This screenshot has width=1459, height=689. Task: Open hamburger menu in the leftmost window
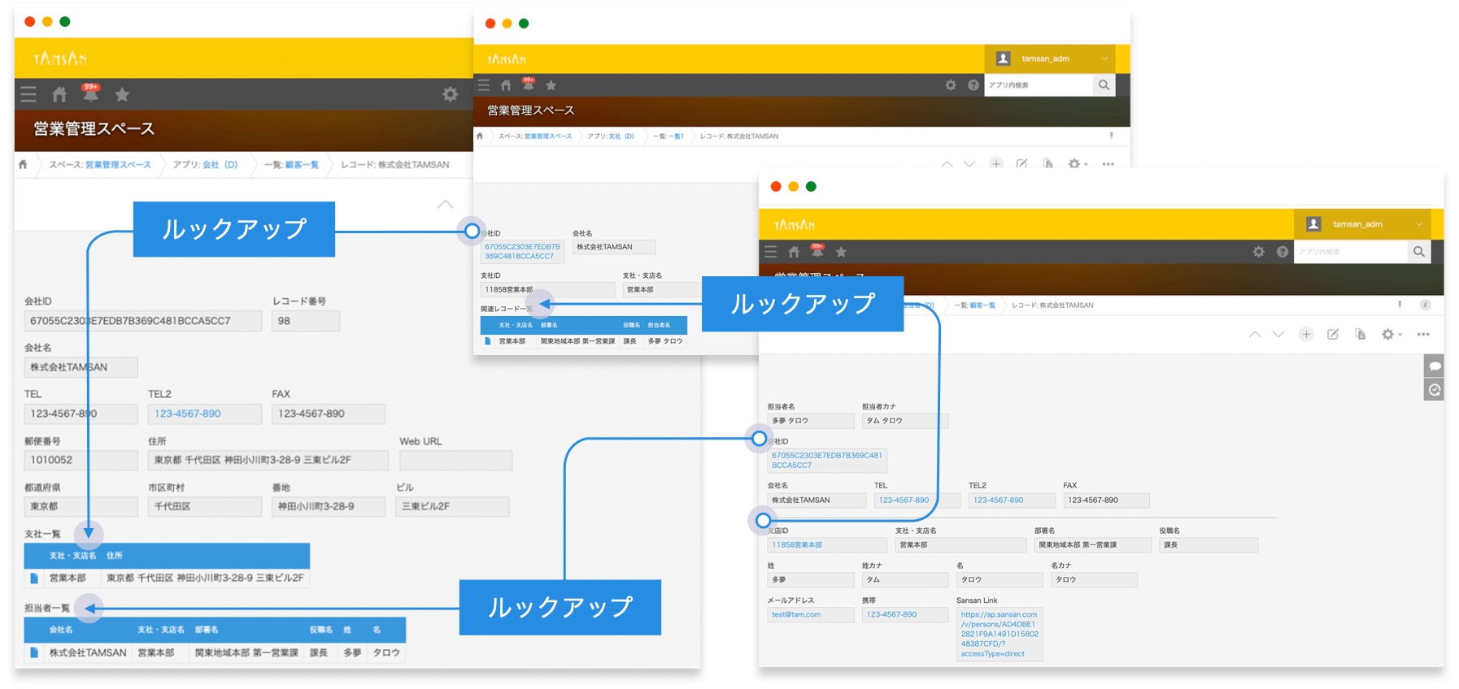click(28, 94)
